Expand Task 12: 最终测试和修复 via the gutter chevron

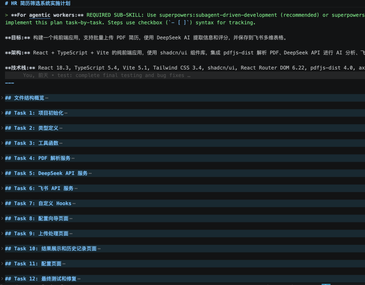click(2, 279)
